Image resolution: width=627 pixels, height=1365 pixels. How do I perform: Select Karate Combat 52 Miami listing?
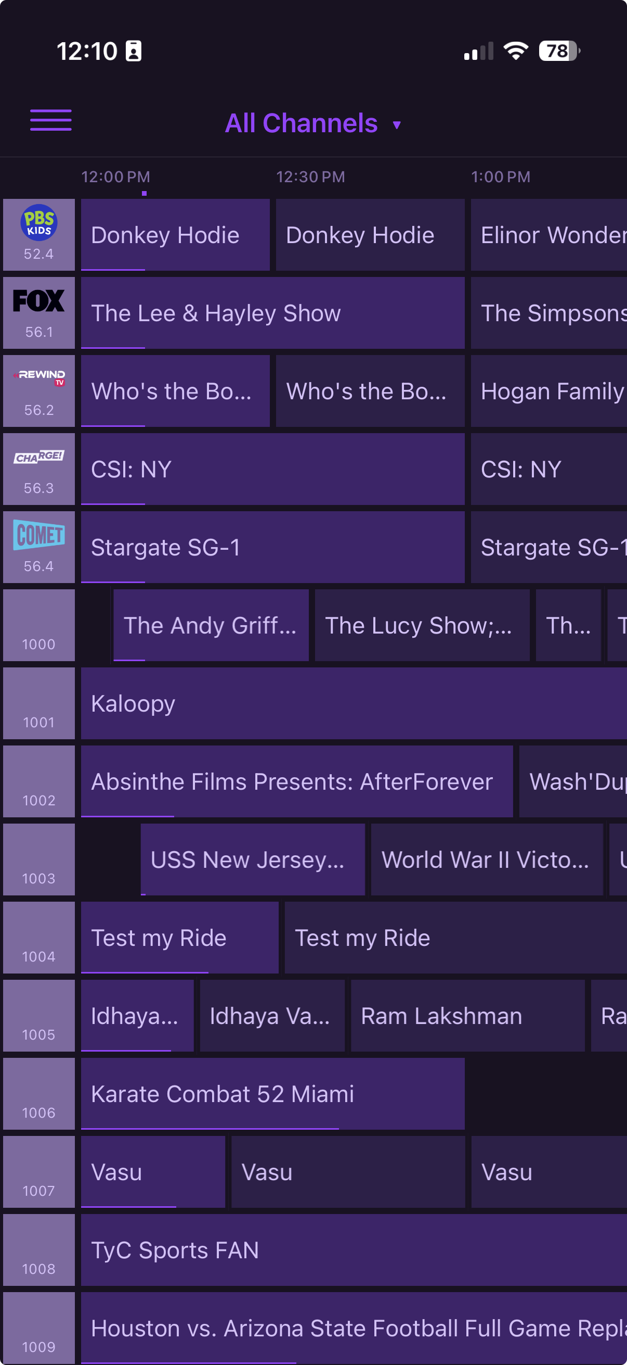coord(272,1094)
